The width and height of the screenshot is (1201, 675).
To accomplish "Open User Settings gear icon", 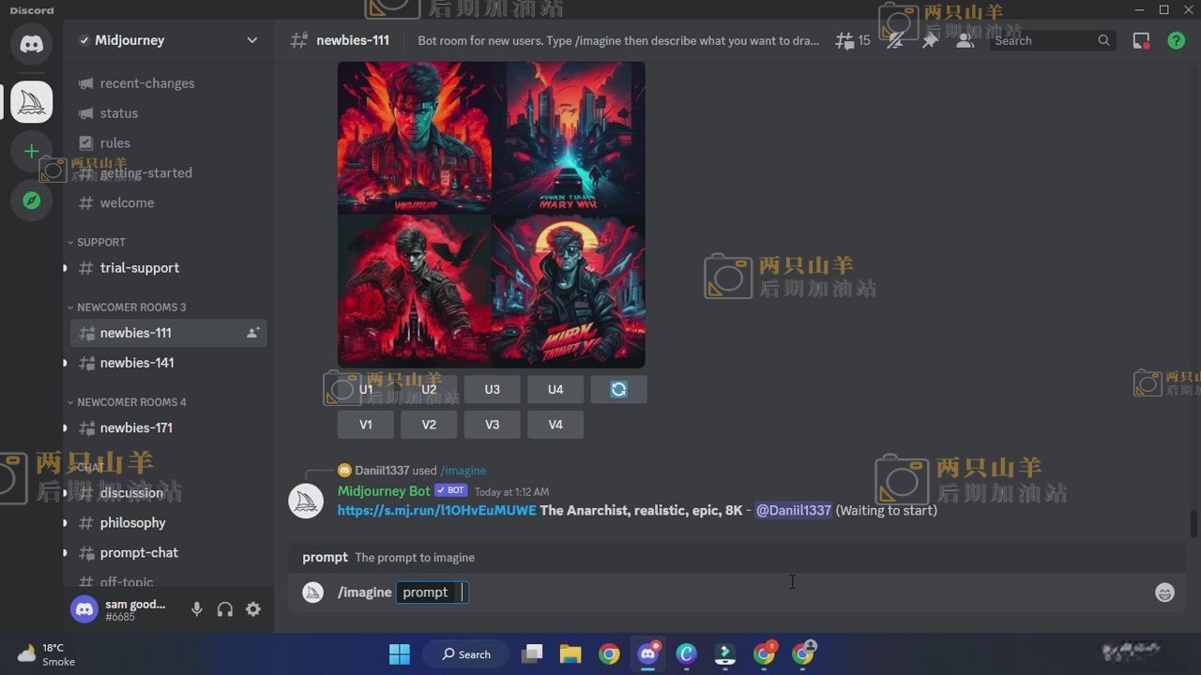I will [x=253, y=609].
